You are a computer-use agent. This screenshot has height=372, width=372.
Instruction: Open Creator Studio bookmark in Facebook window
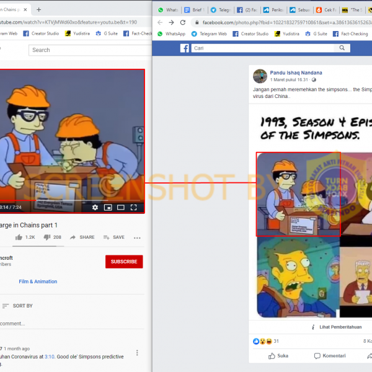[250, 33]
